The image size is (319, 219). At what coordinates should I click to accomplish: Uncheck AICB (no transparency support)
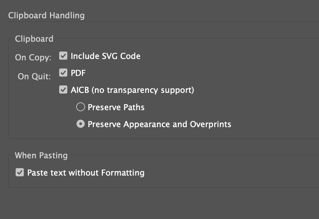[63, 89]
